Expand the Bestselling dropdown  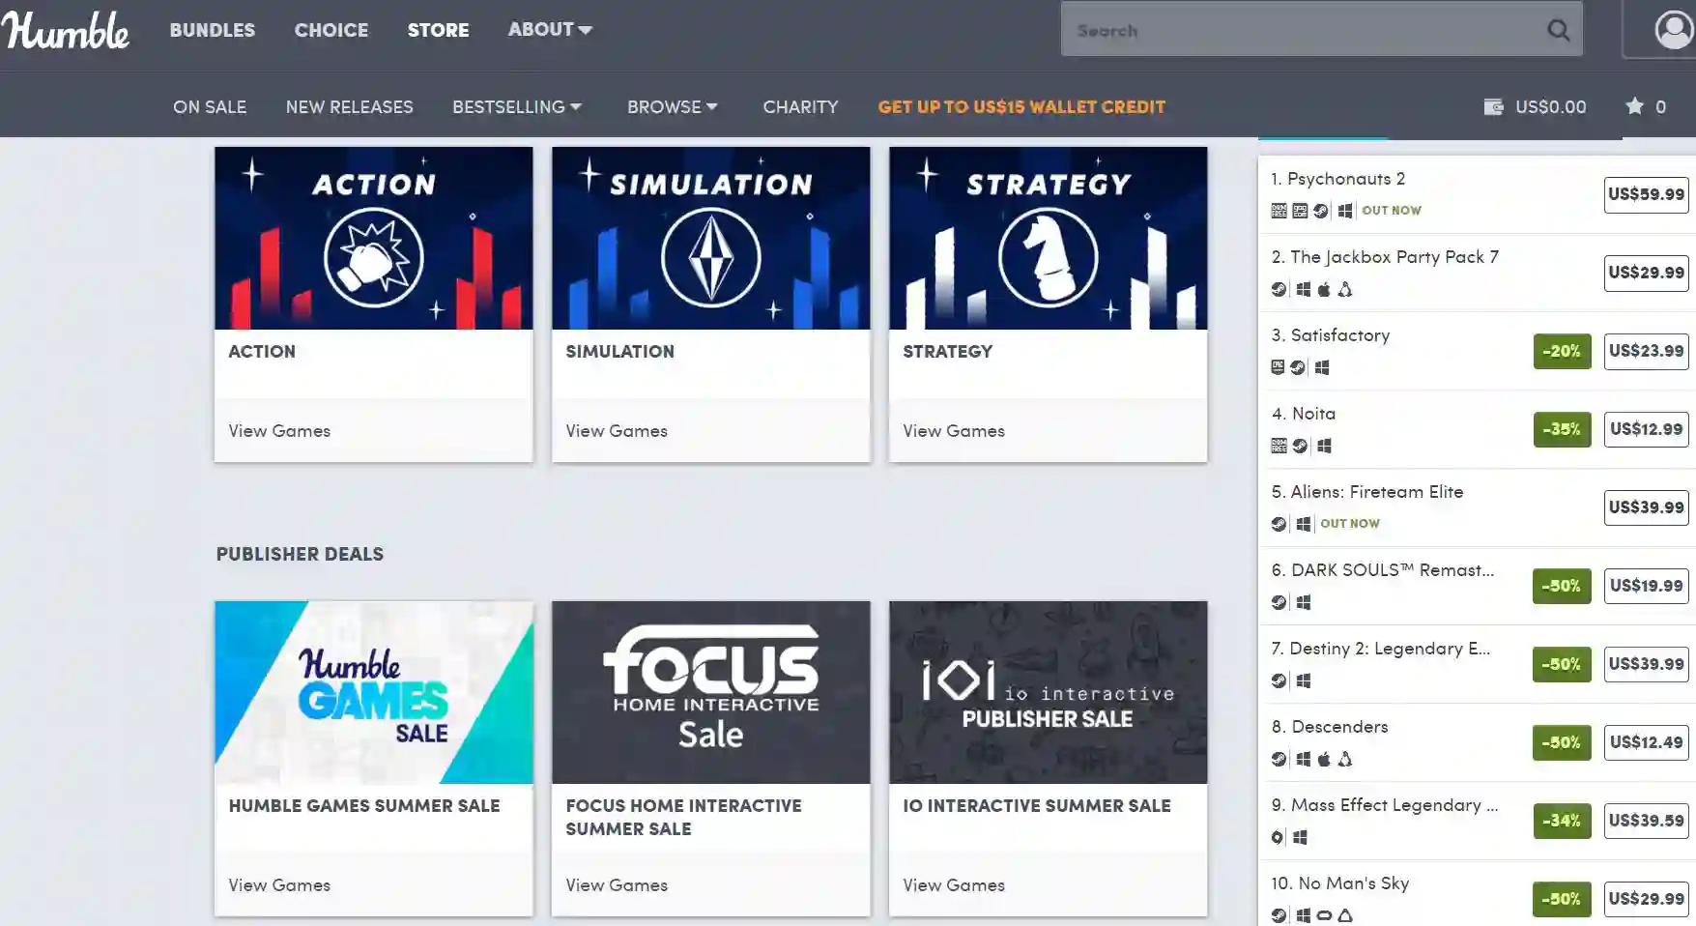(517, 106)
